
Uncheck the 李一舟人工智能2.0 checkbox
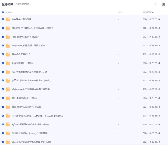[x=3, y=55]
